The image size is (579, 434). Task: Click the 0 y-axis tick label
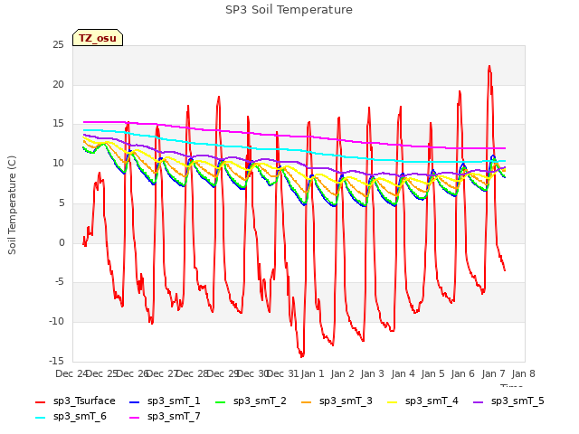pos(62,243)
